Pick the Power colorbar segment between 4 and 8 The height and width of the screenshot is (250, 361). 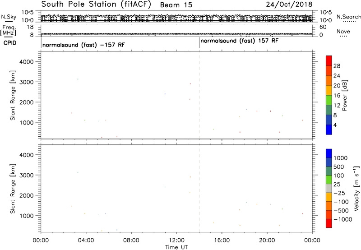[329, 120]
